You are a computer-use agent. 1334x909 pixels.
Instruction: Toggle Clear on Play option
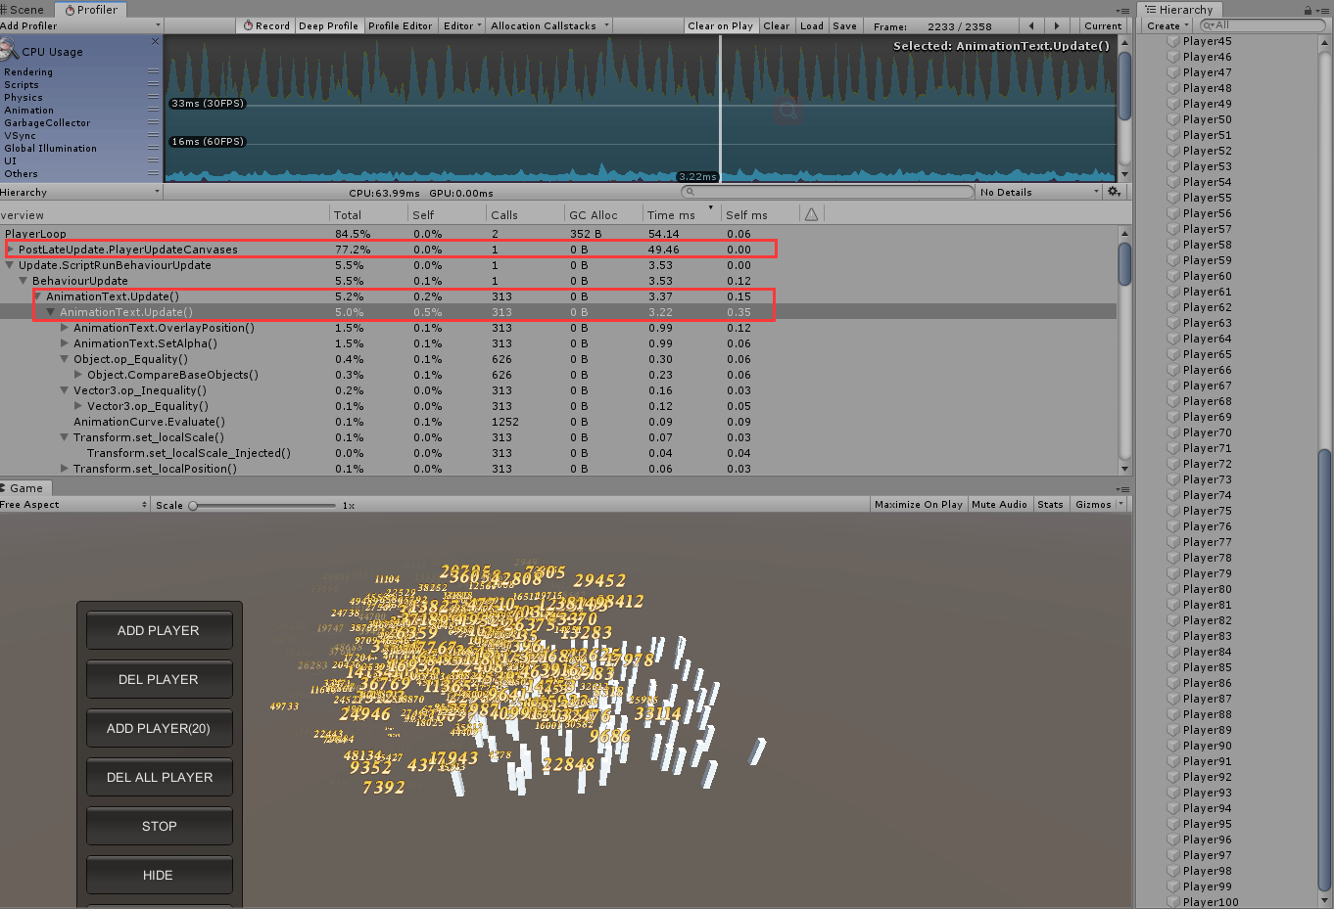pos(720,26)
